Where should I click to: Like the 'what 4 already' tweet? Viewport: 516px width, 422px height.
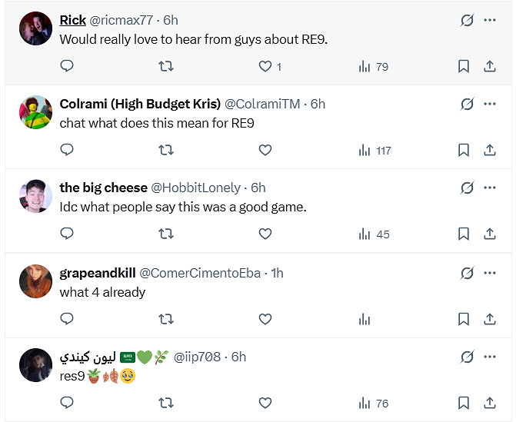pos(265,319)
